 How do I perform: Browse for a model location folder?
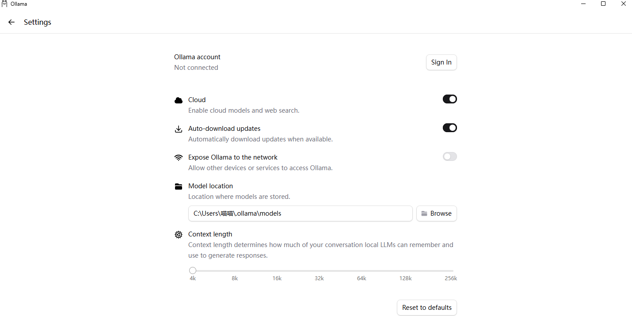pos(437,213)
